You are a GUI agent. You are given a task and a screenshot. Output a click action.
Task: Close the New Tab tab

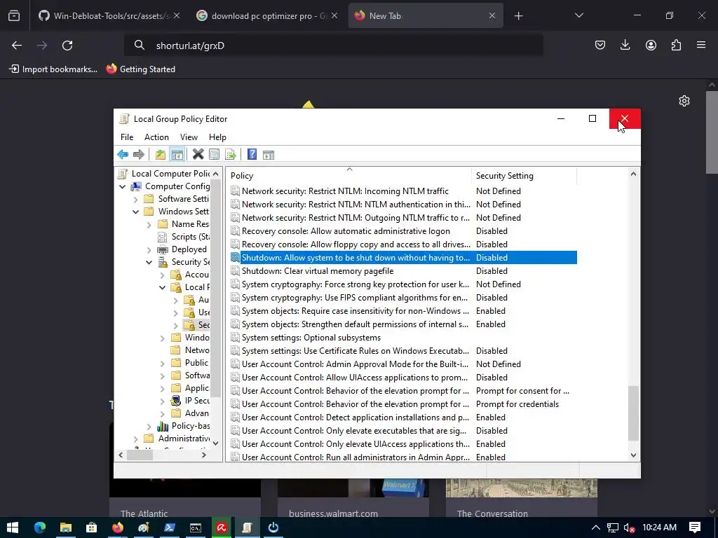(x=492, y=16)
